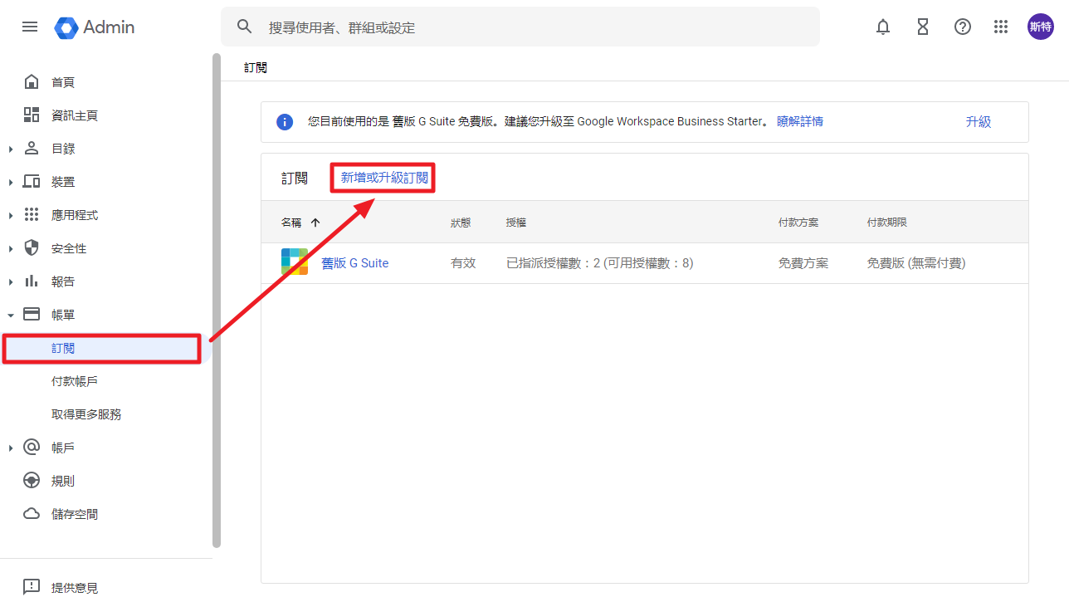Expand the 裝置 section arrow
The image size is (1069, 602).
[11, 182]
